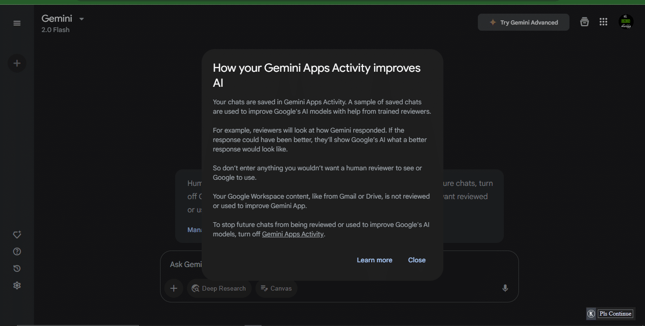The width and height of the screenshot is (645, 326).
Task: Open the Google apps grid icon
Action: [x=603, y=22]
